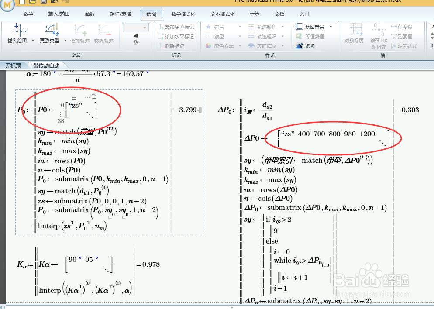Click the 更改类型 change plot type icon
Viewport: 434px width, 309px height.
[x=52, y=30]
